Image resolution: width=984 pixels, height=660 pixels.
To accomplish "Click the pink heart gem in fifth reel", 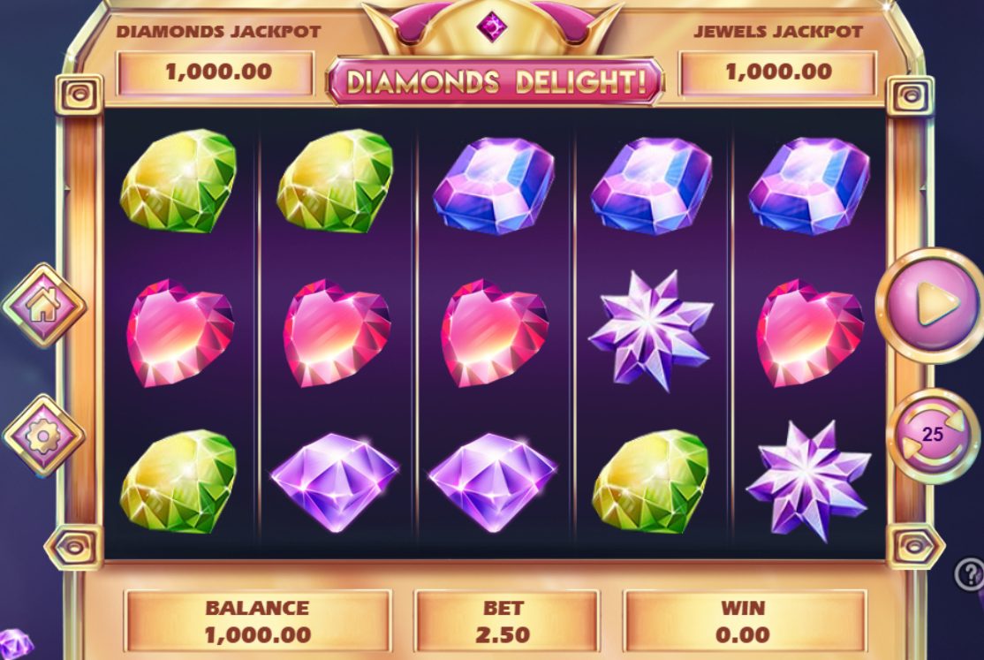I will (810, 333).
